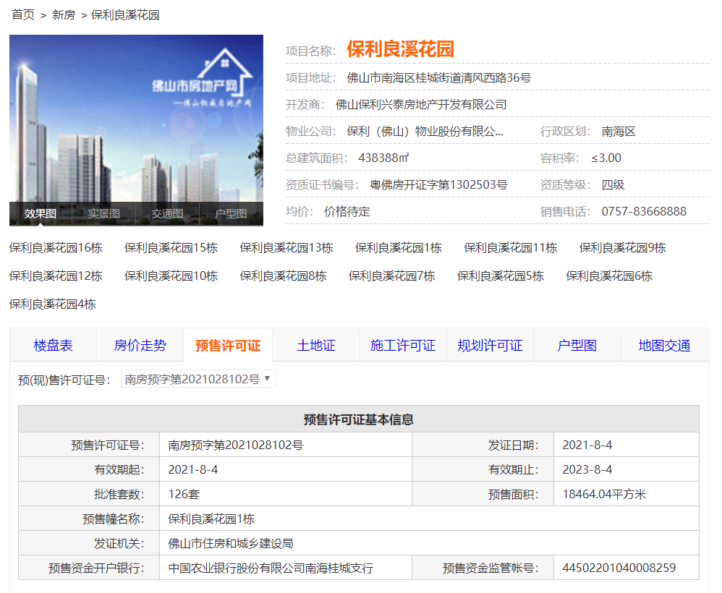The height and width of the screenshot is (593, 722).
Task: Switch to 施工许可证 tab
Action: 403,345
